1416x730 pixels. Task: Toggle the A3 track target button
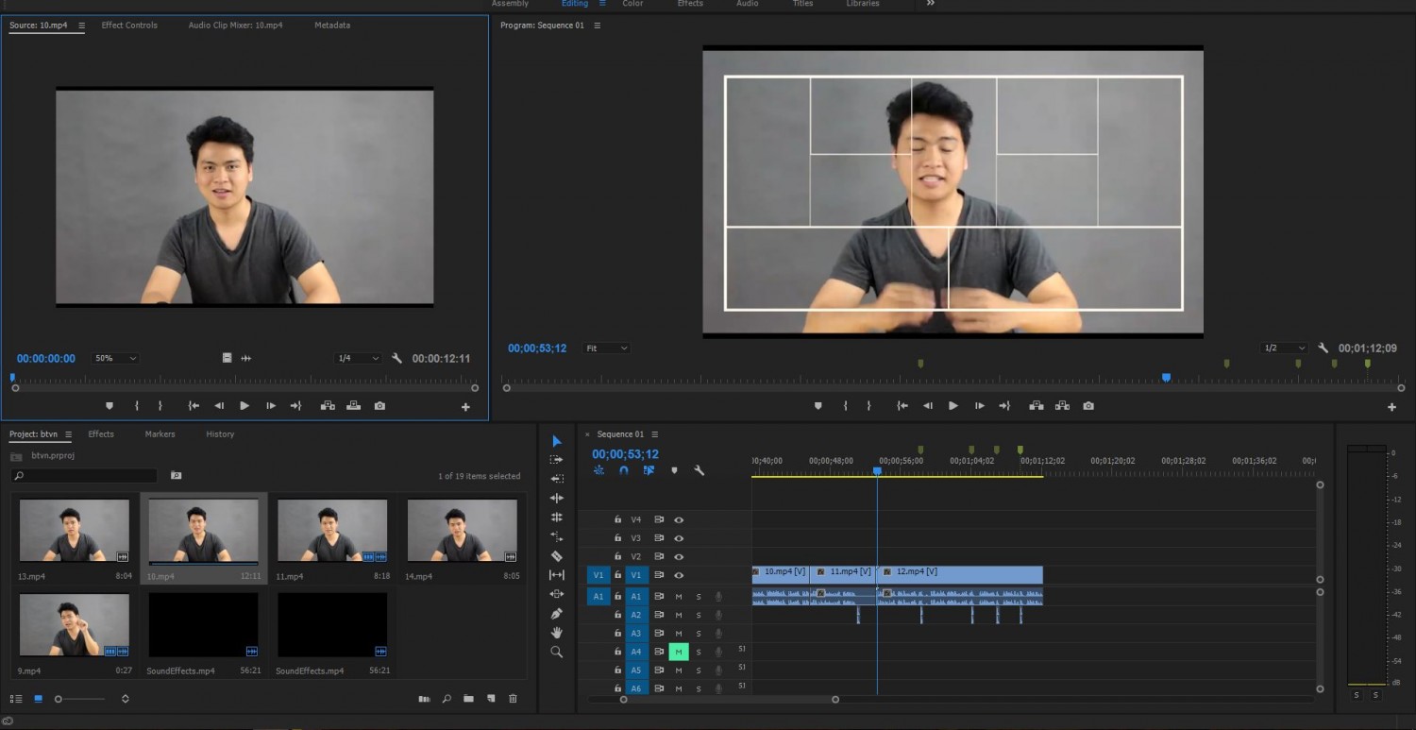[x=636, y=633]
